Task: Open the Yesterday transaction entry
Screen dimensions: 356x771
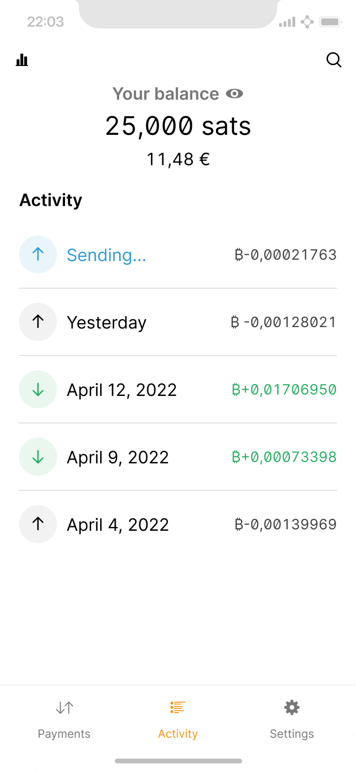Action: coord(106,323)
